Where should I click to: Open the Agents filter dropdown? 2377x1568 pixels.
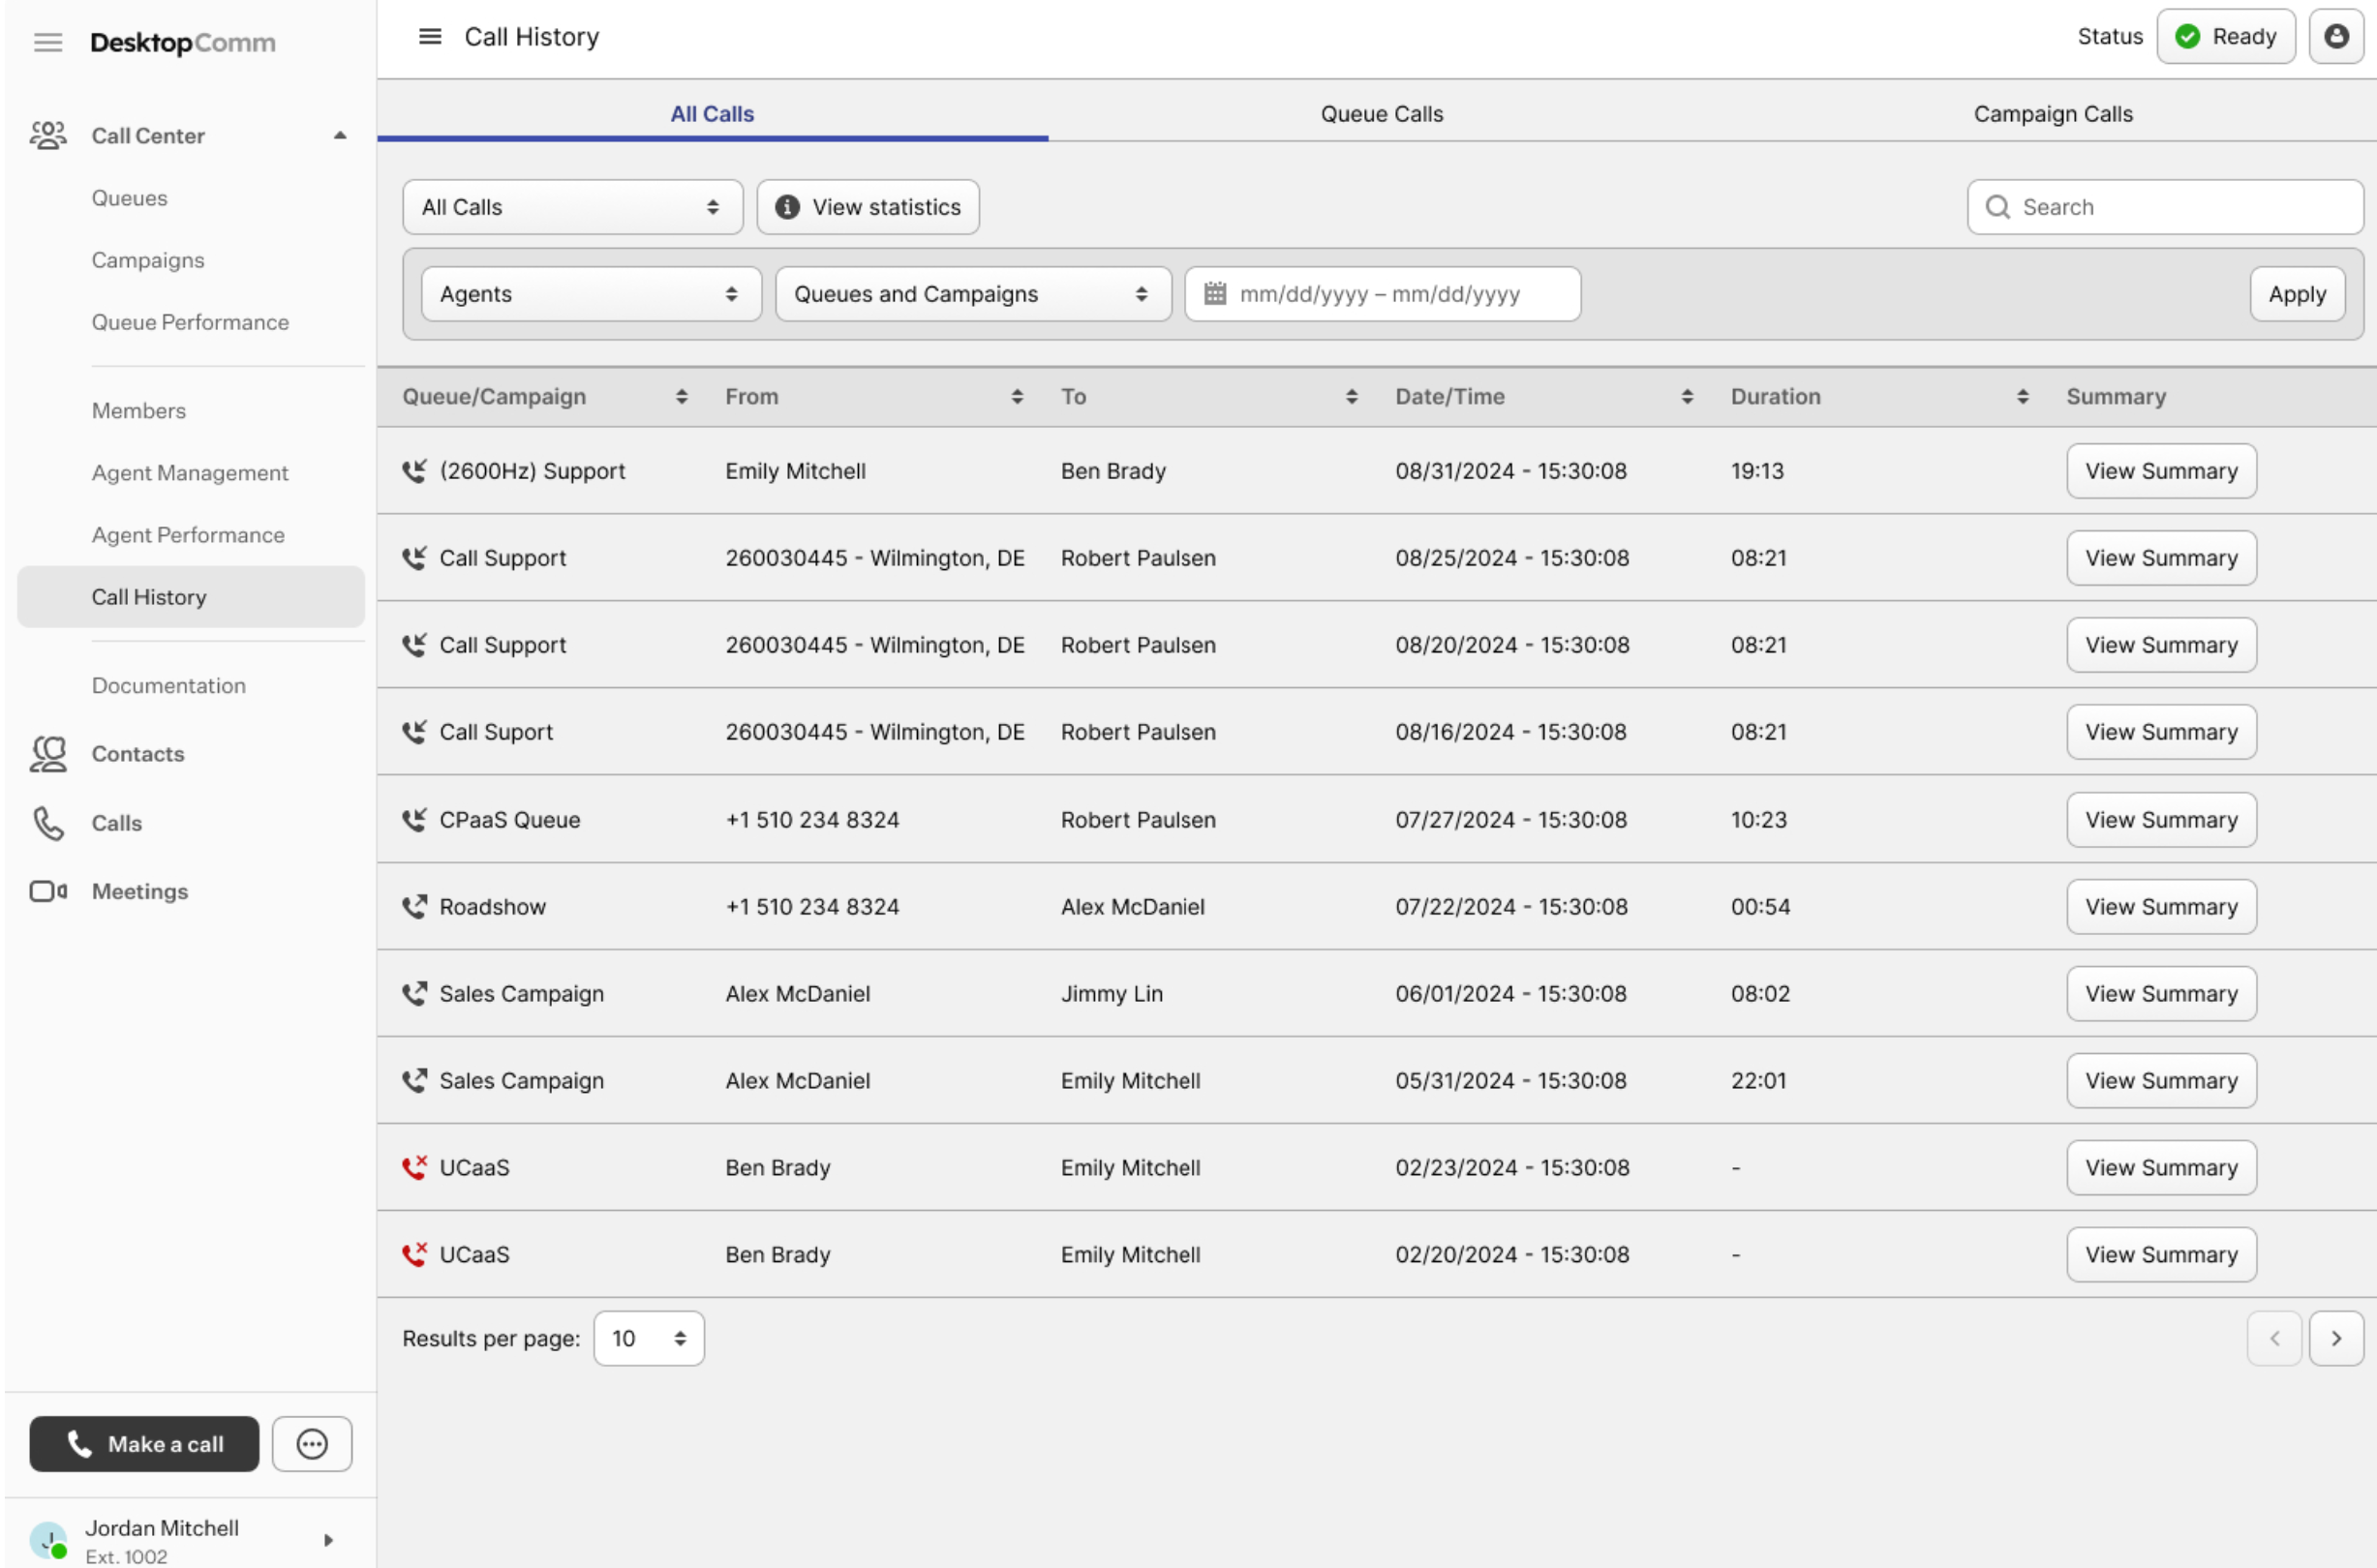591,294
